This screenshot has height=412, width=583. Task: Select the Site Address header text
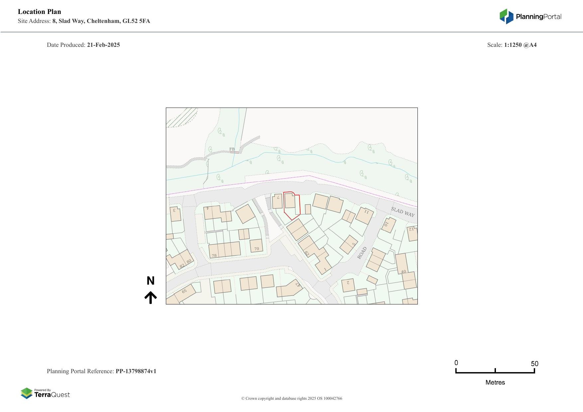pyautogui.click(x=84, y=21)
